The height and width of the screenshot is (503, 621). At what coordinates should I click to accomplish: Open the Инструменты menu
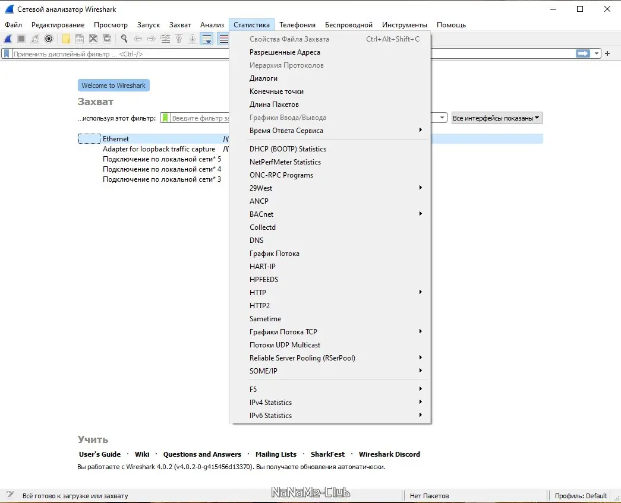pyautogui.click(x=404, y=25)
